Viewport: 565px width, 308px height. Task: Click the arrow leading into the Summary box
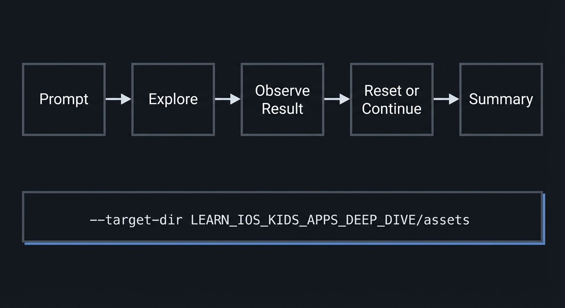coord(446,99)
